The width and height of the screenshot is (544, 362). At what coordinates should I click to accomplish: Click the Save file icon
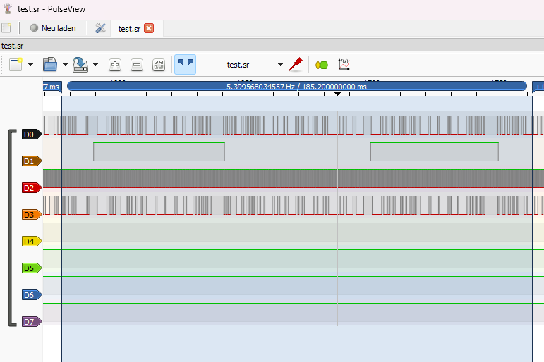click(x=80, y=65)
